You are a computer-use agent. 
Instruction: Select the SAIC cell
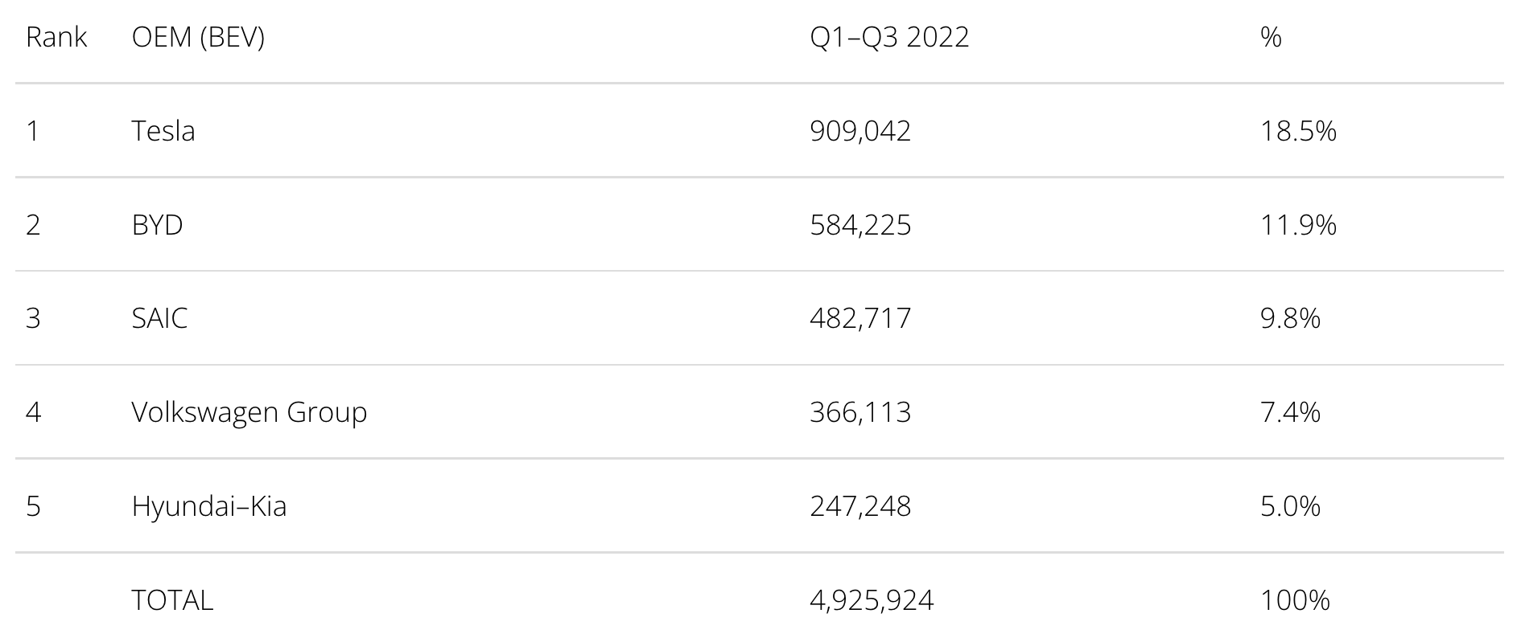click(x=159, y=318)
